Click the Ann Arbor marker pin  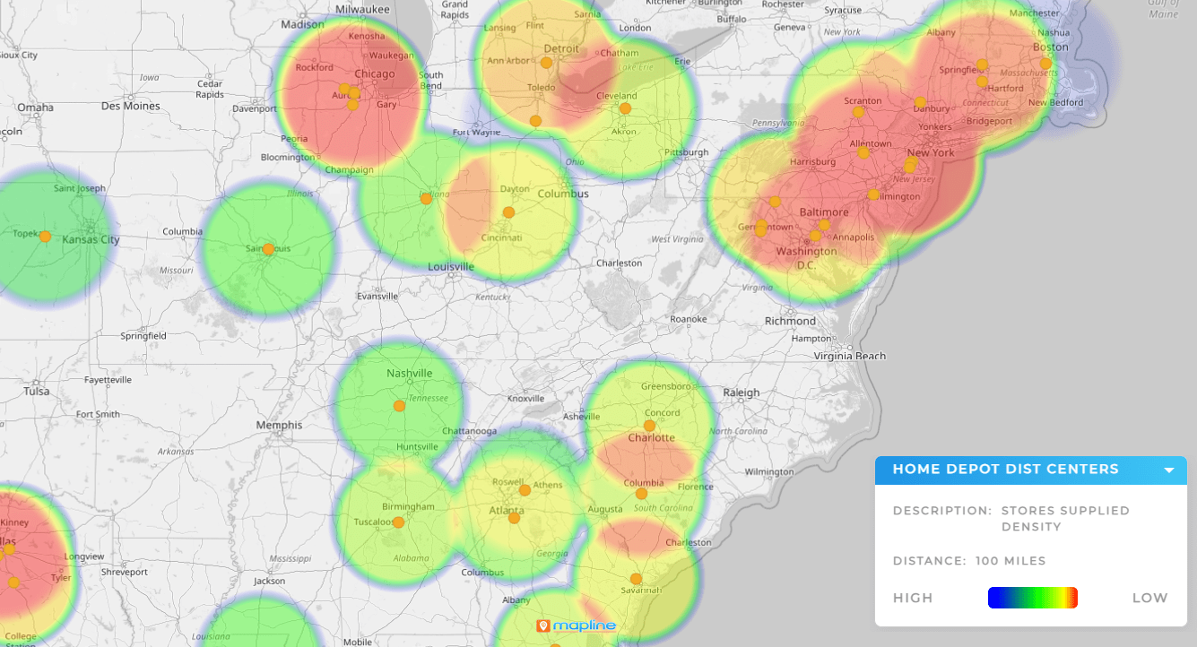pyautogui.click(x=546, y=63)
